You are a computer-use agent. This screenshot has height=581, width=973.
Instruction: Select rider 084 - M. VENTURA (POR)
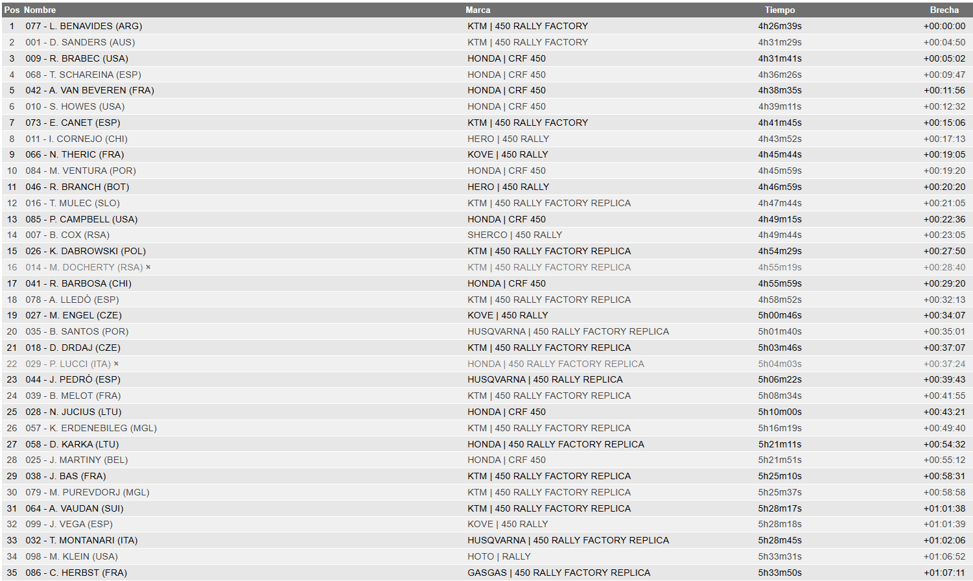coord(81,171)
